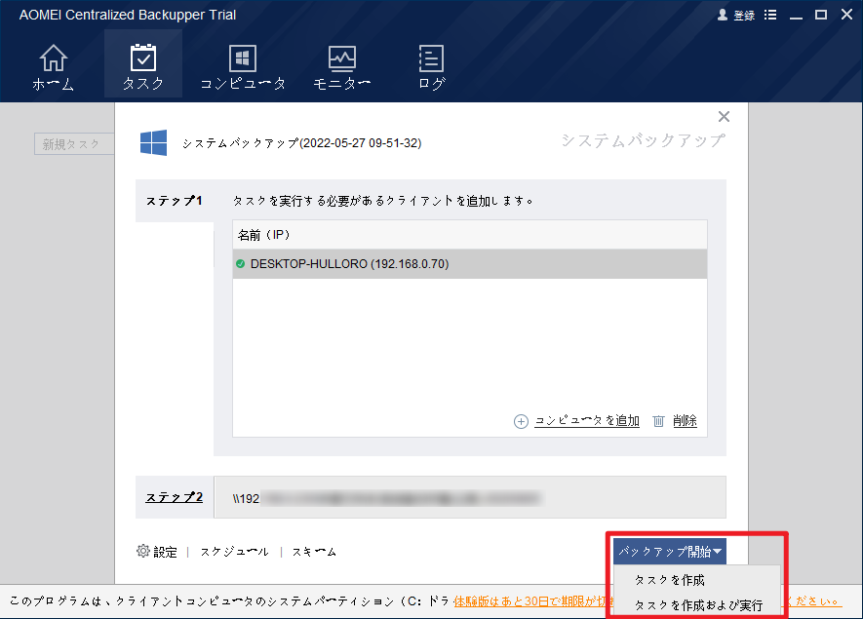Click コンピュータを追加 link
Screen dimensions: 863x619
pos(587,421)
